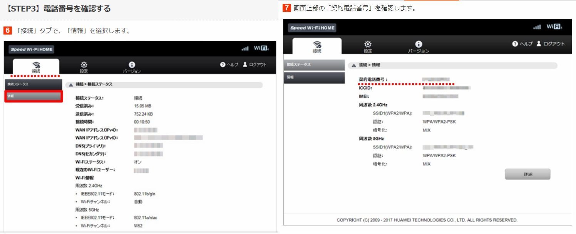This screenshot has height=234, width=576.
Task: Click the triangle icon beside 接続 > 接続ステータス
Action: [x=70, y=85]
